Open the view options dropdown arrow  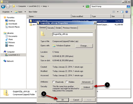click(118, 12)
